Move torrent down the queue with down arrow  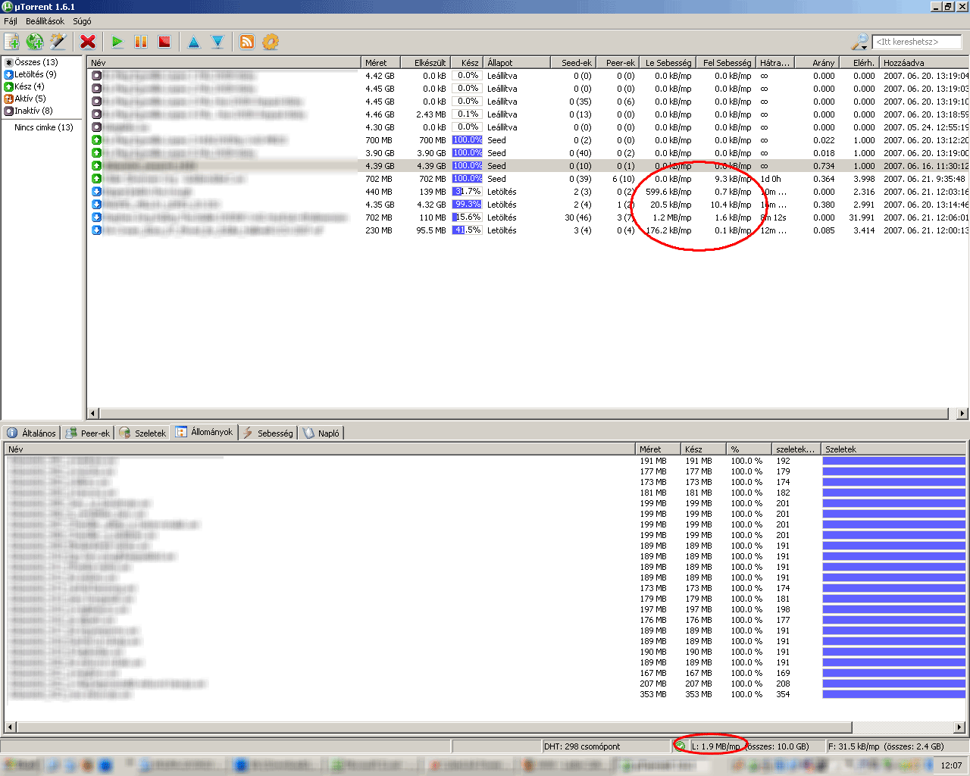[x=217, y=42]
